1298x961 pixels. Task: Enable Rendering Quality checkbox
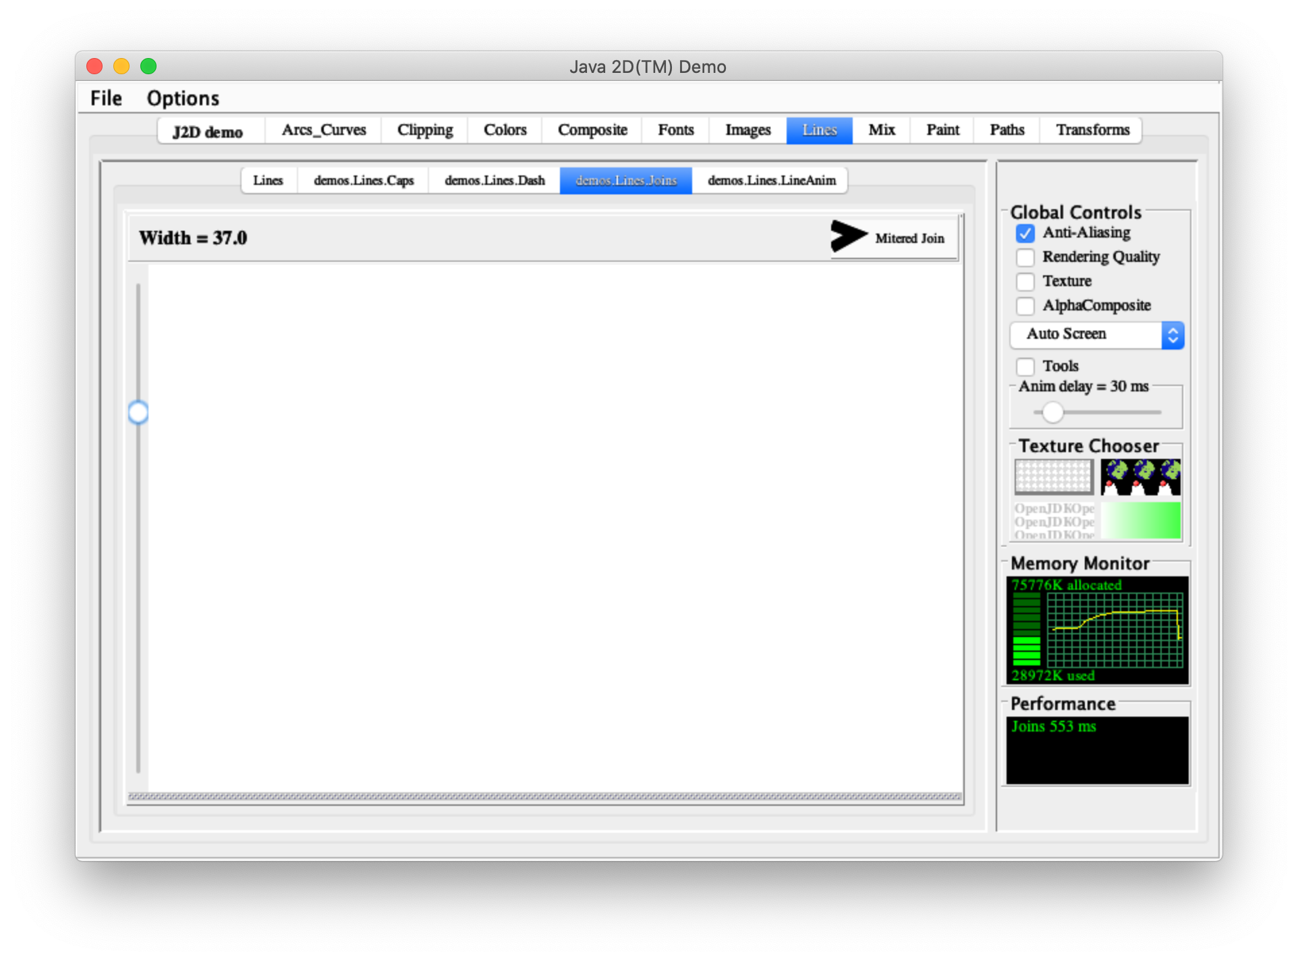pyautogui.click(x=1025, y=258)
